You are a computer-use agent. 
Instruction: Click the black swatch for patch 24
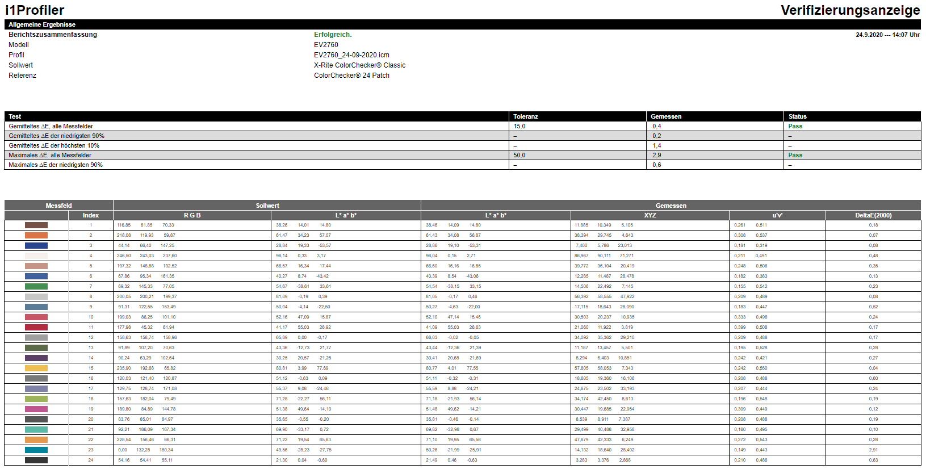pyautogui.click(x=36, y=460)
